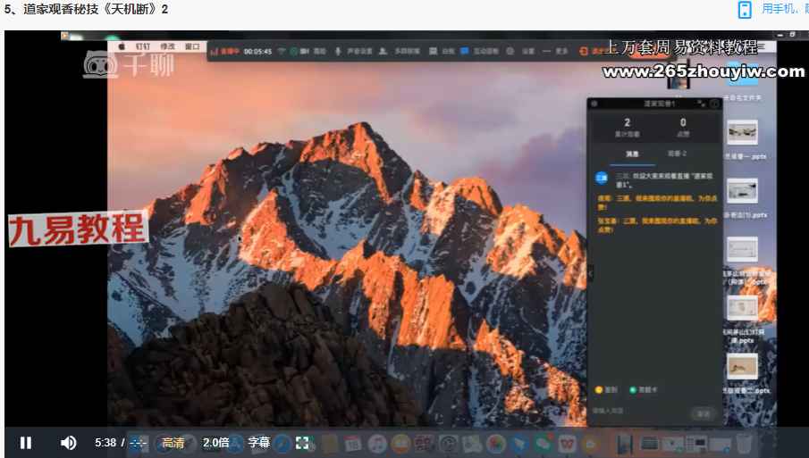Open the 钉钉 menu in the menu bar
This screenshot has width=809, height=458.
(x=142, y=46)
